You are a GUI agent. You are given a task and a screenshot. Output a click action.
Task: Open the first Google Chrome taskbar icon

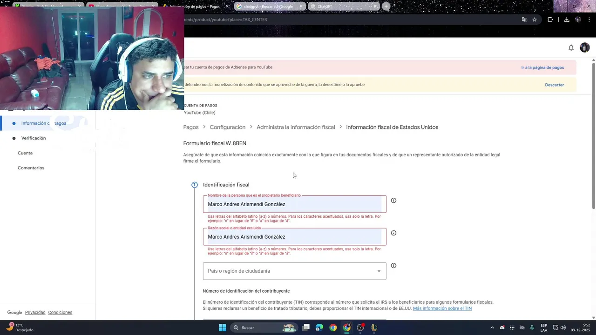[x=333, y=328]
